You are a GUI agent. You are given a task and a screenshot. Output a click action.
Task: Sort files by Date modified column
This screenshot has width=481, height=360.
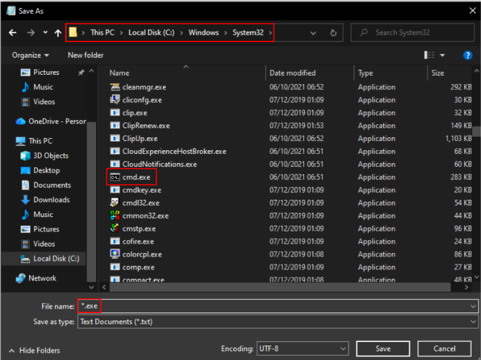point(292,73)
